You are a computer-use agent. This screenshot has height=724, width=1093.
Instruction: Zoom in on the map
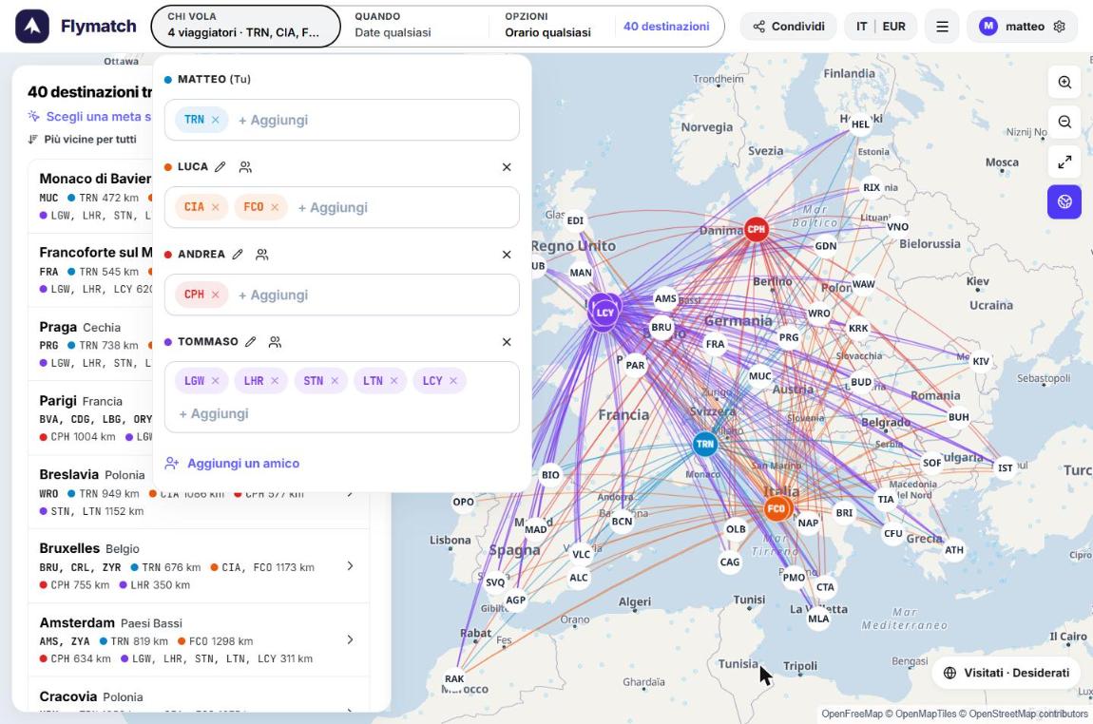pyautogui.click(x=1064, y=83)
